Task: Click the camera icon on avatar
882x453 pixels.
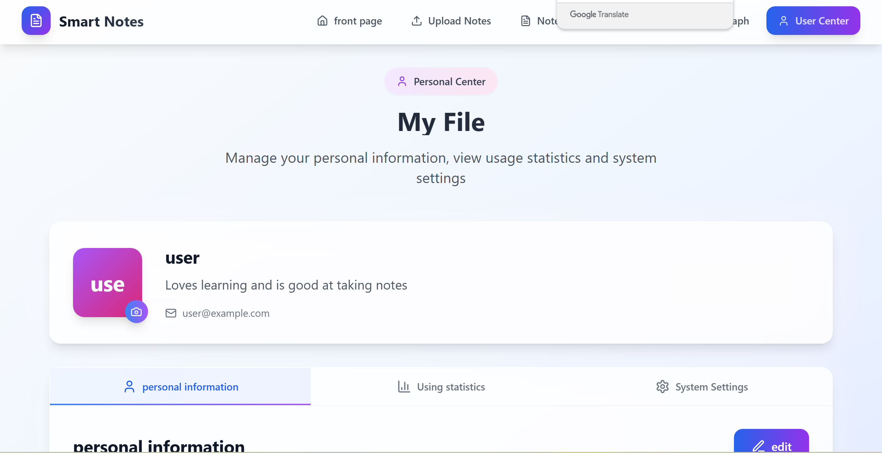Action: click(x=136, y=312)
